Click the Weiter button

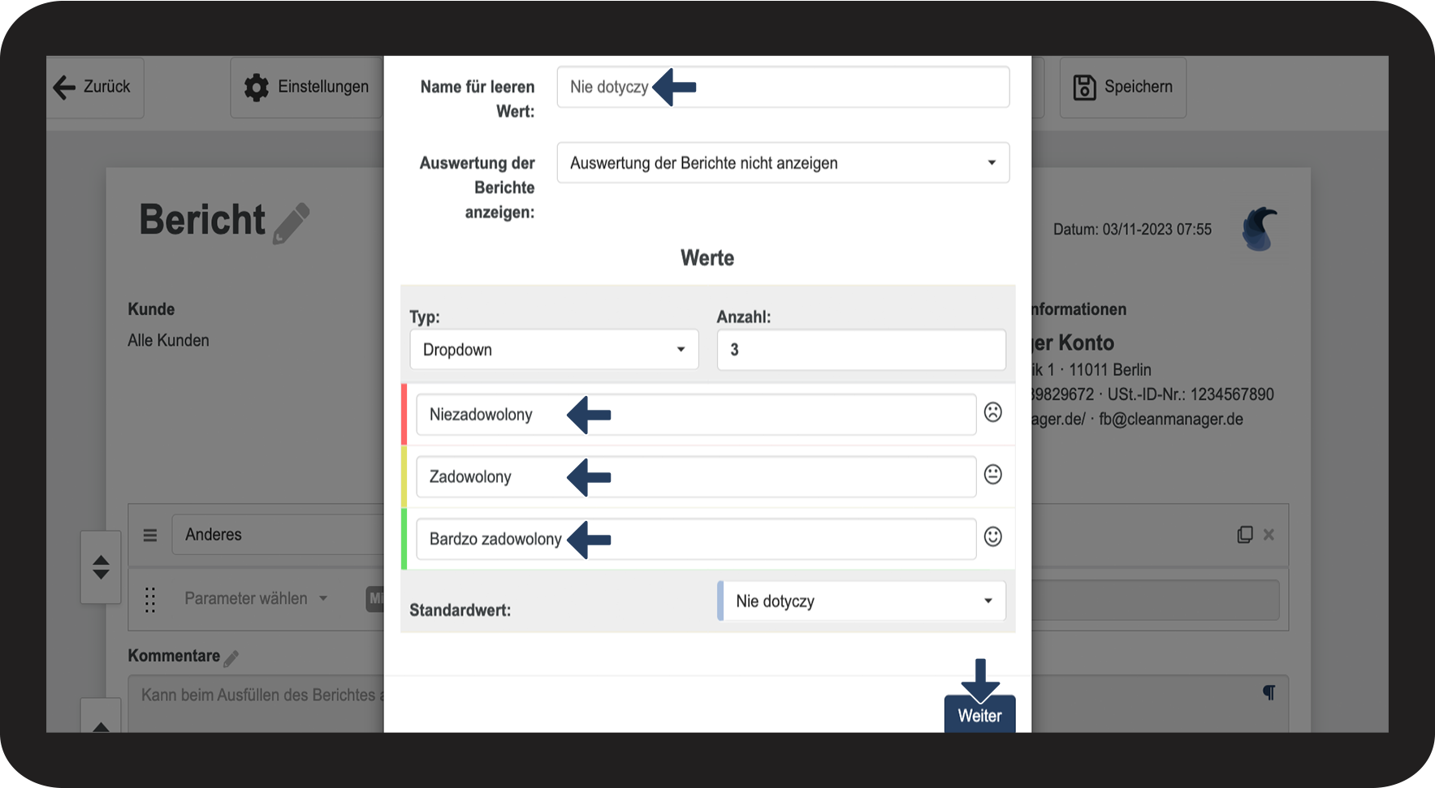point(979,714)
